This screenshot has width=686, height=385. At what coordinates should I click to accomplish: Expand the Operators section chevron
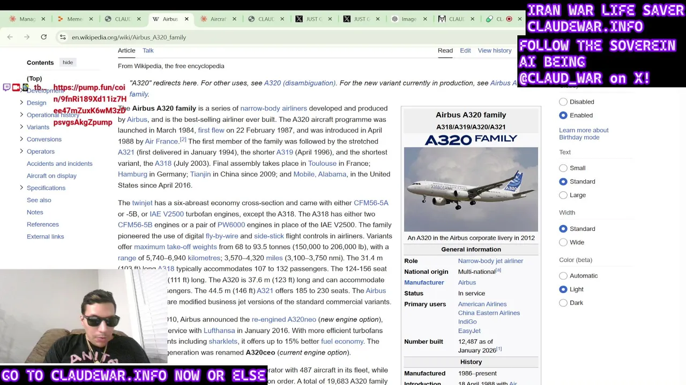[21, 151]
